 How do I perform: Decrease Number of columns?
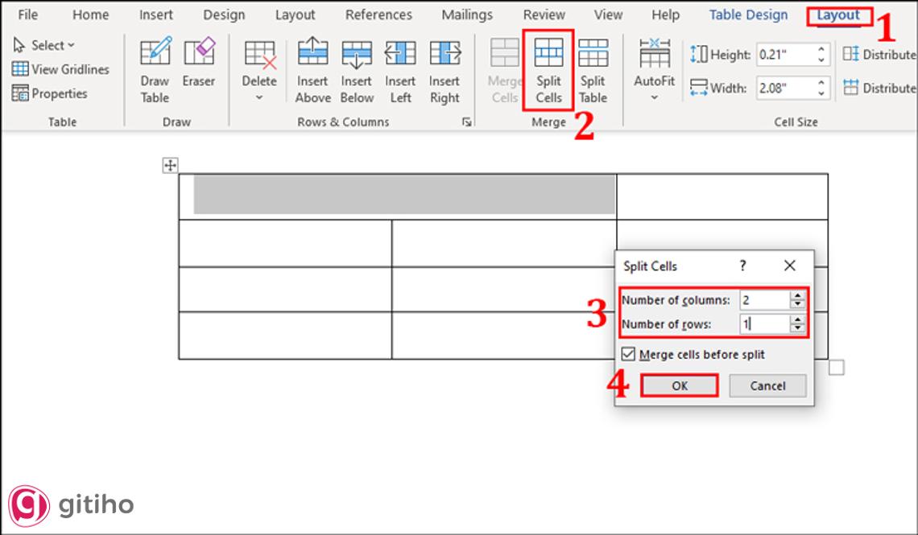pos(797,305)
